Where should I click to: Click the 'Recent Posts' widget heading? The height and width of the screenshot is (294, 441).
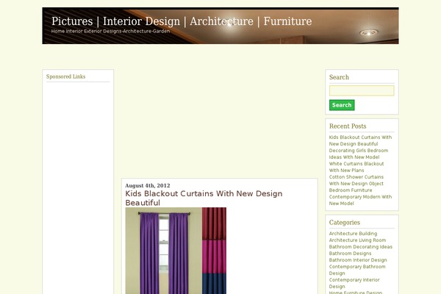click(348, 126)
